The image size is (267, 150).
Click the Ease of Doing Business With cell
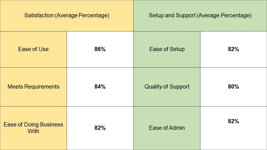[x=33, y=128]
